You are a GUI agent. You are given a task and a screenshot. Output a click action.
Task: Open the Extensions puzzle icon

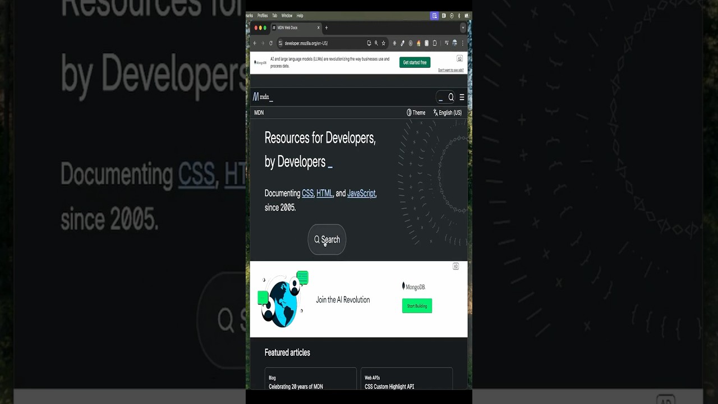point(435,43)
